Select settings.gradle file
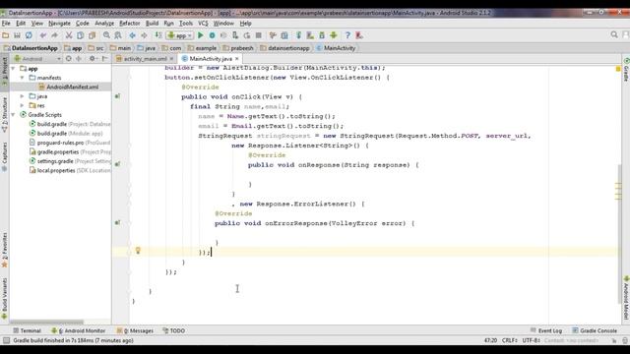Screen dimensions: 630x354 [x=70, y=161]
